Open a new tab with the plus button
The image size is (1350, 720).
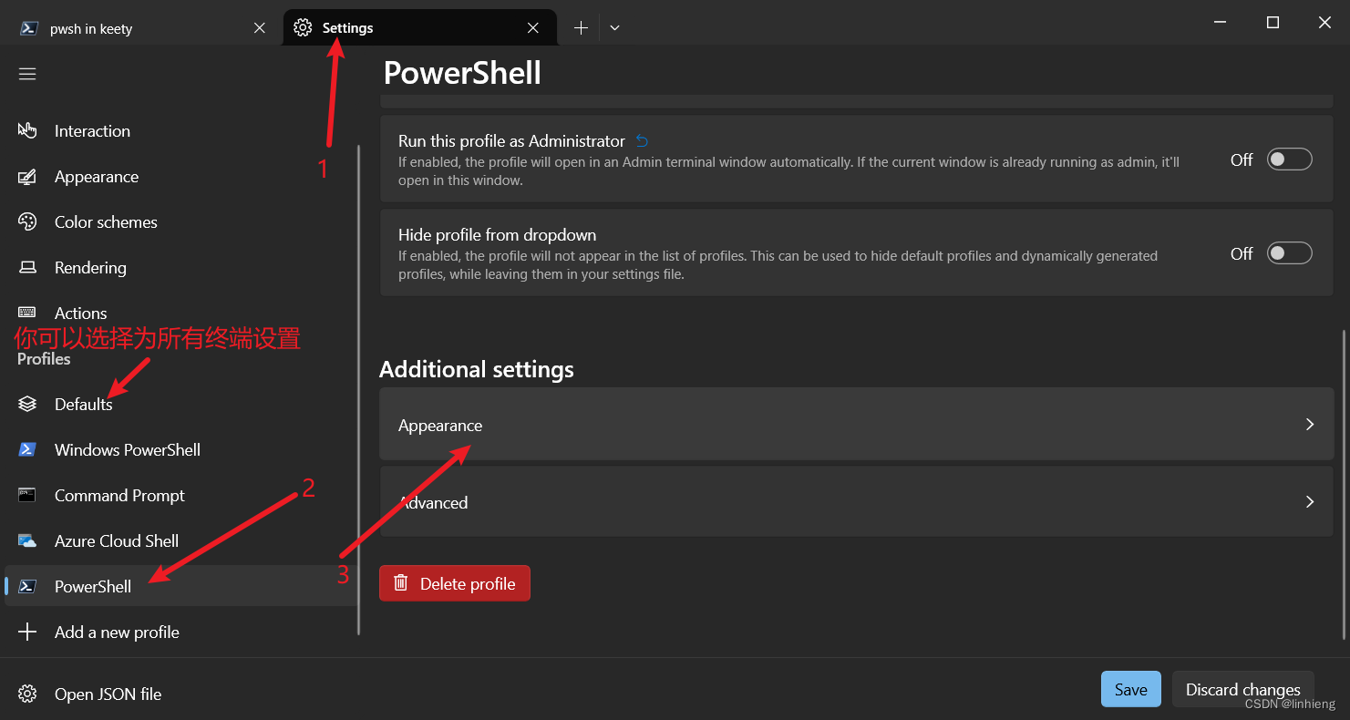point(581,28)
